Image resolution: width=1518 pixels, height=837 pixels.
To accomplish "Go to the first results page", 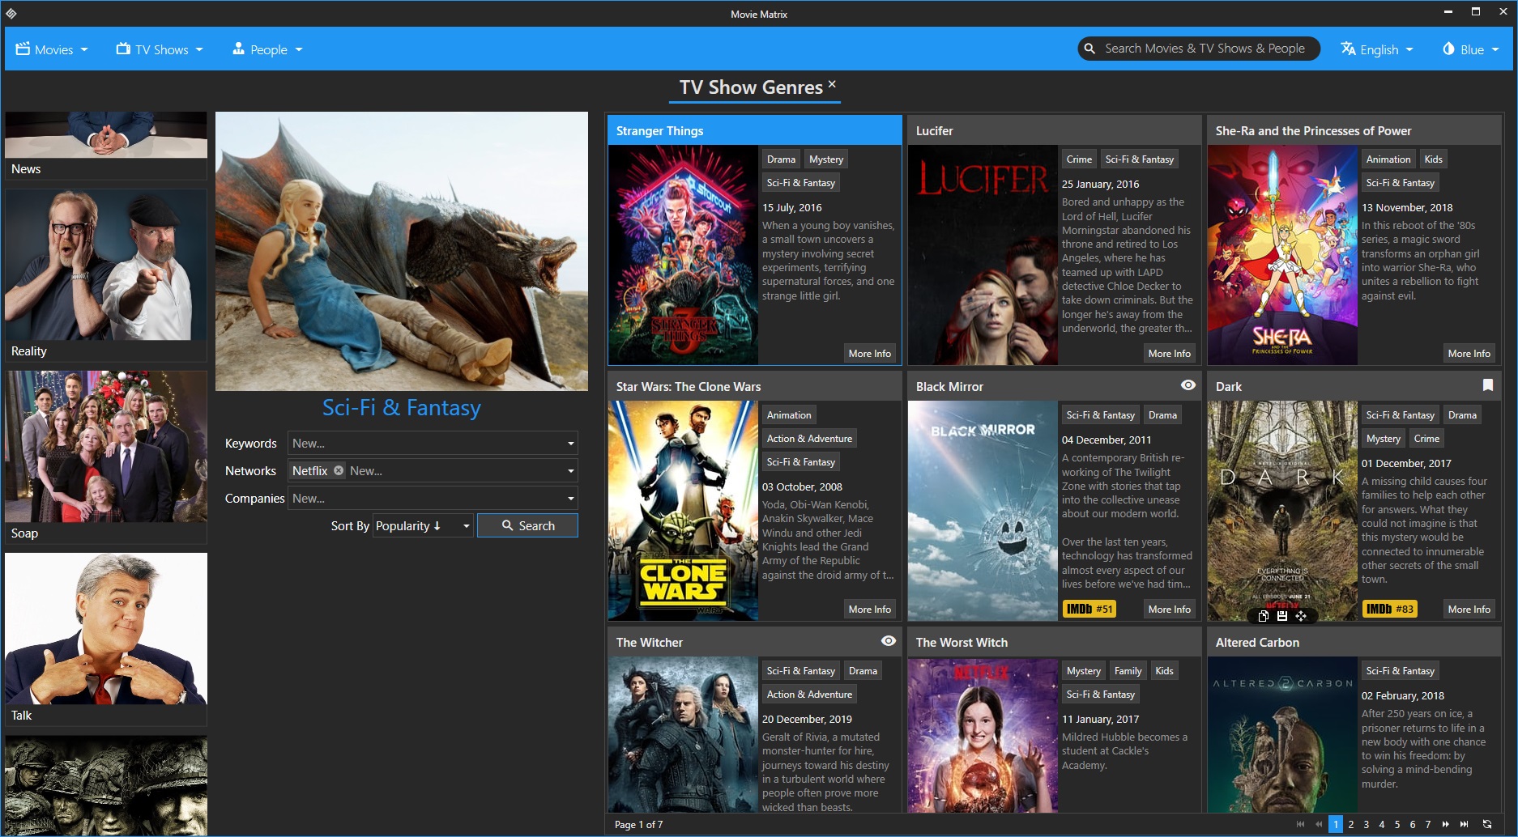I will (x=1301, y=824).
